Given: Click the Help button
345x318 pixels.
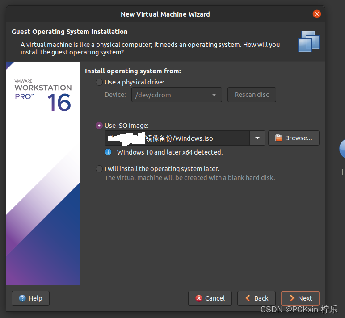Looking at the screenshot, I should pos(30,298).
